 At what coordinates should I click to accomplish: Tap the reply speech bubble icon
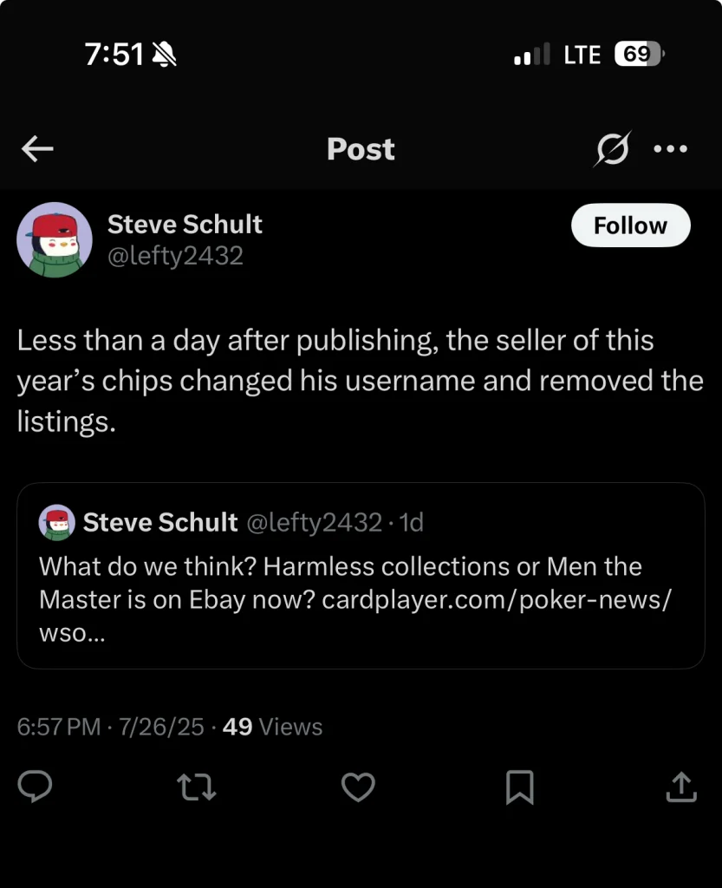36,787
